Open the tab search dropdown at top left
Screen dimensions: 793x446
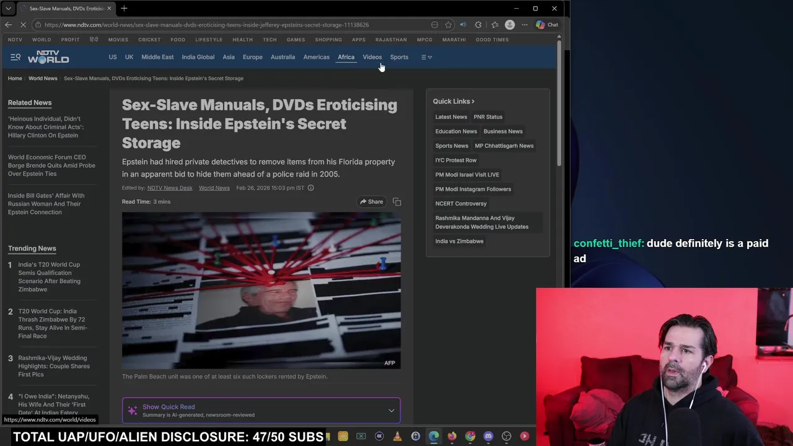click(8, 9)
